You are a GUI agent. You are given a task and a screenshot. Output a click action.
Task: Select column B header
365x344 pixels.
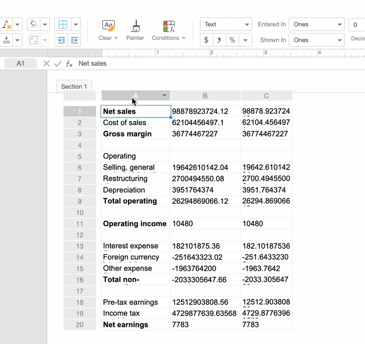(205, 95)
